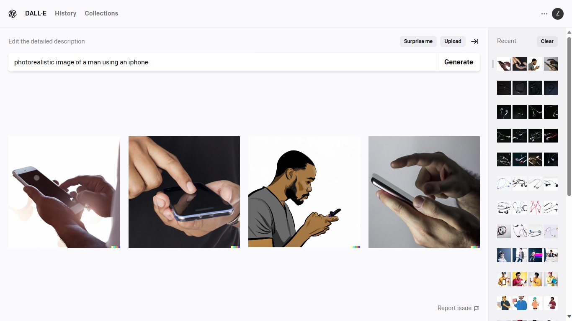Click the color signature on the cartoon man image
The width and height of the screenshot is (572, 321).
click(x=356, y=247)
